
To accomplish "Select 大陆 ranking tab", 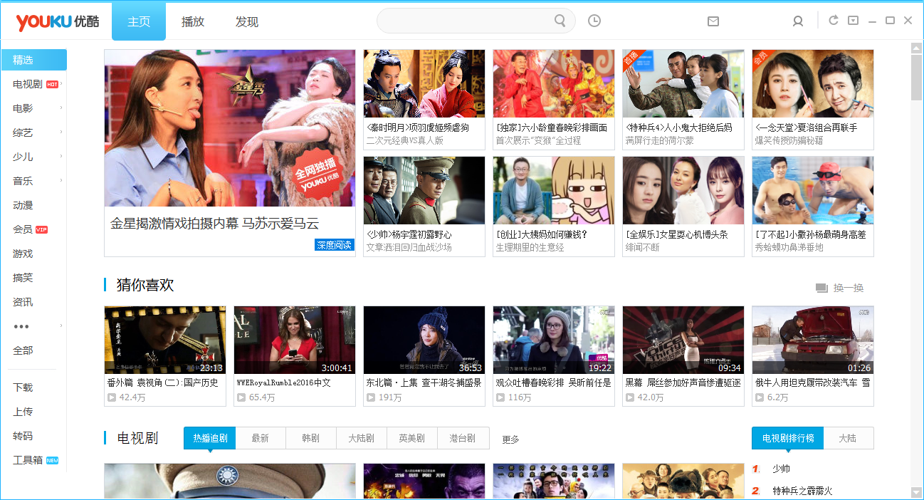I will click(848, 438).
